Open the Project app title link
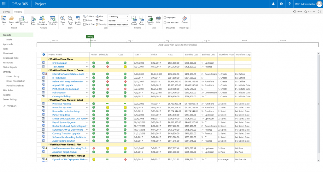Screen dimensions: 323x172 coord(40,4)
